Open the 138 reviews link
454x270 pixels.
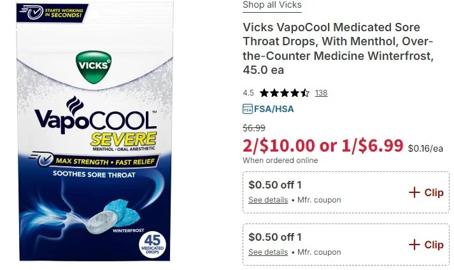(x=321, y=93)
